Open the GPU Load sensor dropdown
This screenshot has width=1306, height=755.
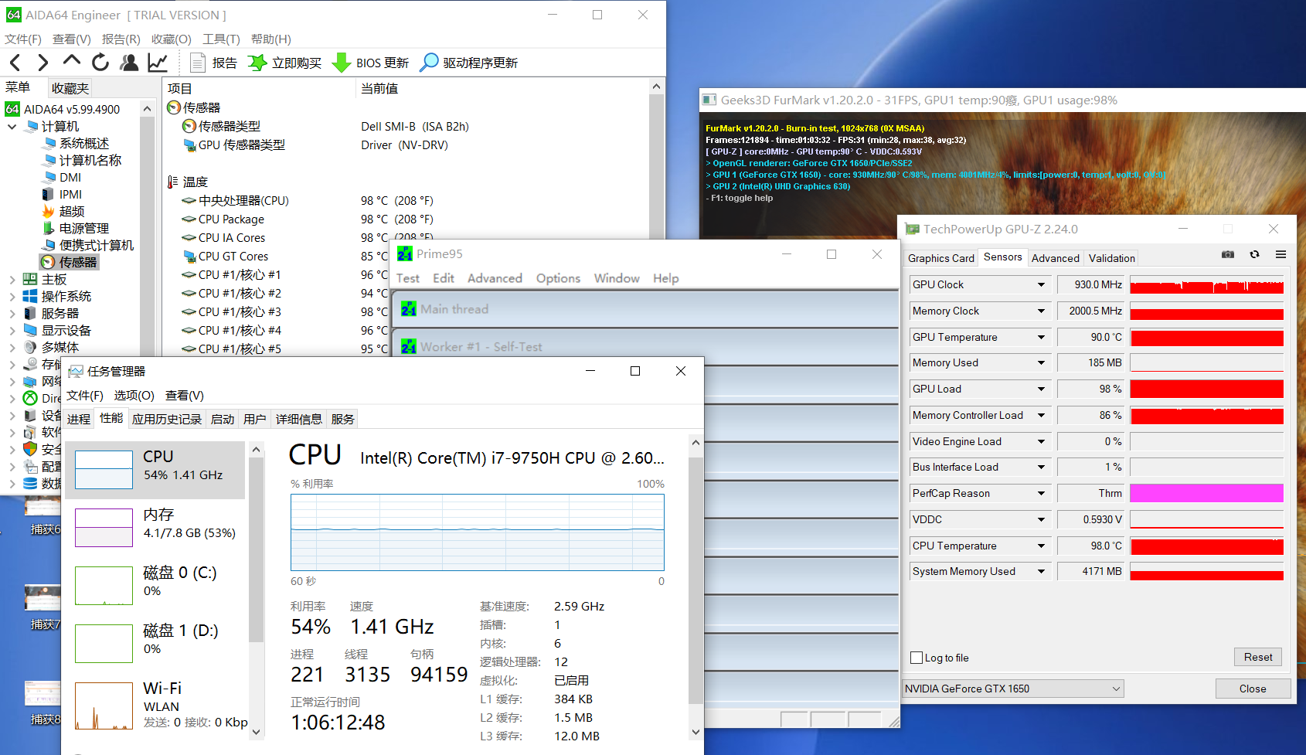point(1041,389)
